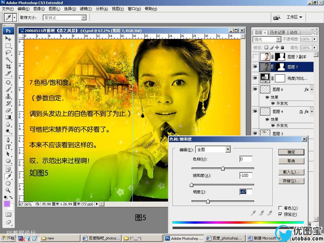324x243 pixels.
Task: Open the 不透明度 opacity slider arrow
Action: (x=315, y=39)
